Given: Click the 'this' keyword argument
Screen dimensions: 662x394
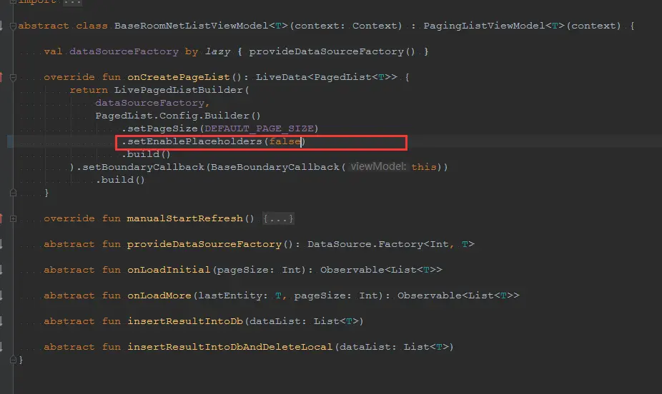Looking at the screenshot, I should 424,167.
